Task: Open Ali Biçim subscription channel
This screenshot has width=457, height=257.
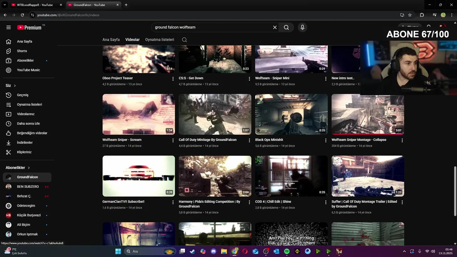Action: click(27, 225)
